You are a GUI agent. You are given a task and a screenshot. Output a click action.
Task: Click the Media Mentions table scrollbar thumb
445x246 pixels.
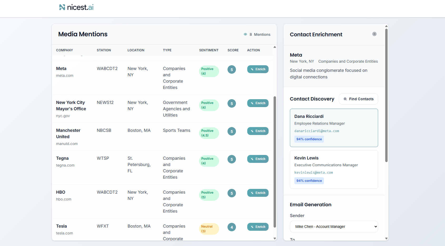click(x=275, y=162)
